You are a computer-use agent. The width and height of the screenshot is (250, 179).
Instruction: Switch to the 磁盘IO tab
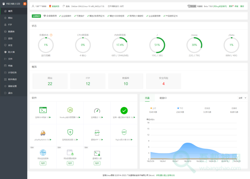[163, 97]
